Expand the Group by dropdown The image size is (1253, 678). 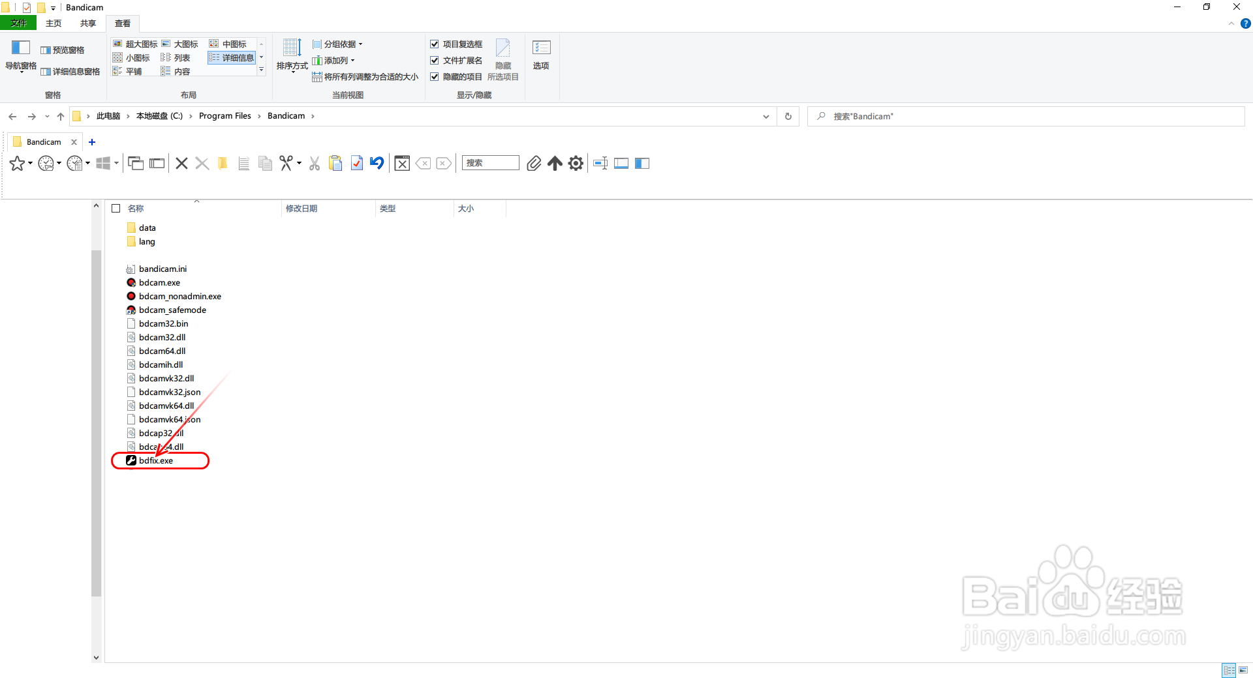coord(337,44)
